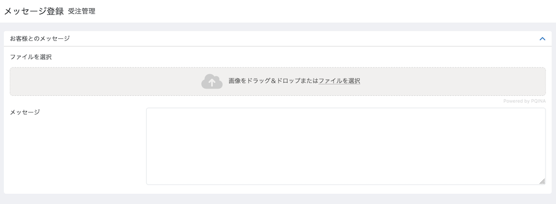The height and width of the screenshot is (204, 556).
Task: Collapse the お客様とのメッセージ panel chevron
Action: pyautogui.click(x=542, y=39)
